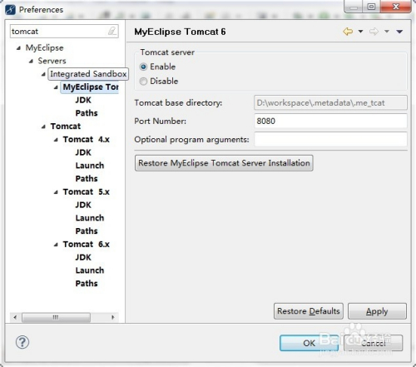Image resolution: width=416 pixels, height=367 pixels.
Task: Click the clear filter eraser icon
Action: click(111, 31)
